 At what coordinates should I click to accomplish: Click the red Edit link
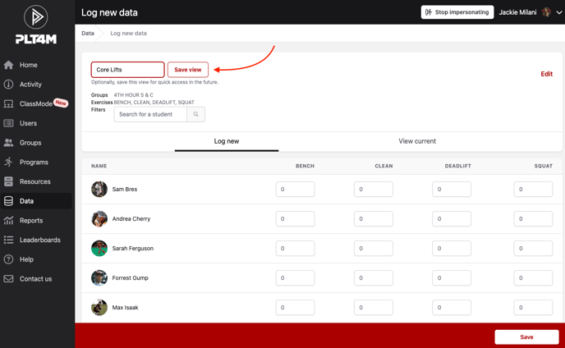pyautogui.click(x=546, y=74)
